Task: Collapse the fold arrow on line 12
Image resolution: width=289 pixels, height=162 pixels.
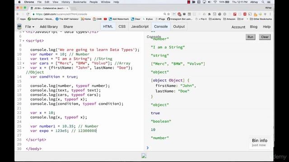Action: click(x=23, y=63)
